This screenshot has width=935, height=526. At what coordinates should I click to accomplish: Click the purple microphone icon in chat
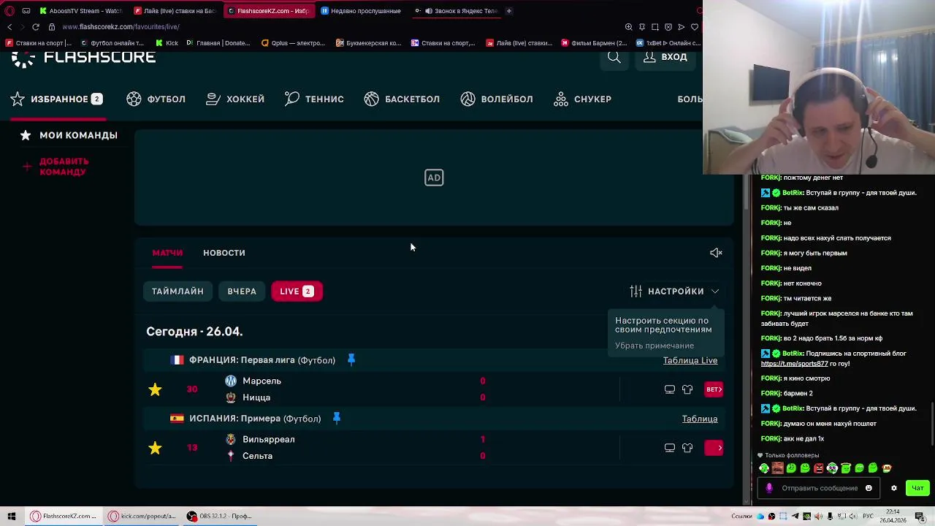pyautogui.click(x=768, y=488)
